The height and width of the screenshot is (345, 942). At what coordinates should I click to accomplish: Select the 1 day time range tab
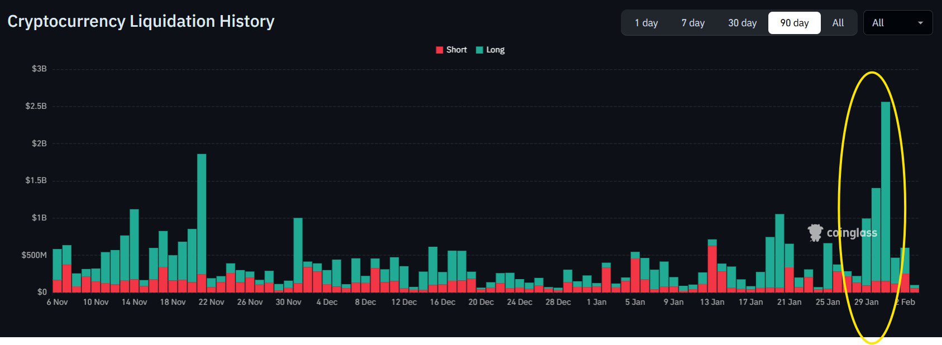646,23
